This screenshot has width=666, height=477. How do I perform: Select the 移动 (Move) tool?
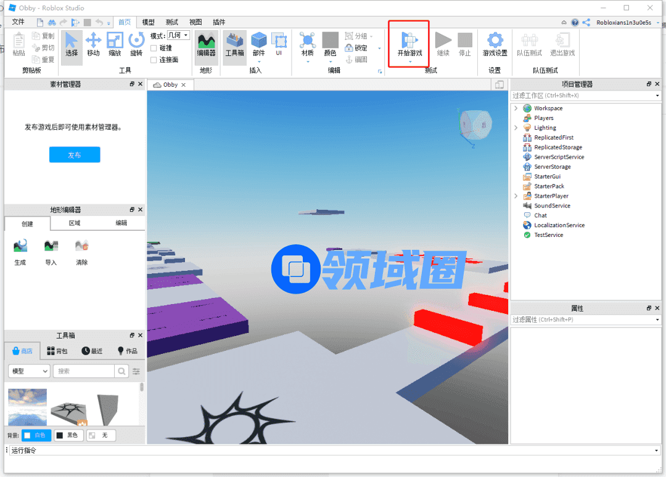click(x=93, y=45)
